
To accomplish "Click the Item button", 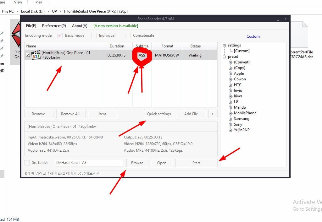I will point(103,114).
